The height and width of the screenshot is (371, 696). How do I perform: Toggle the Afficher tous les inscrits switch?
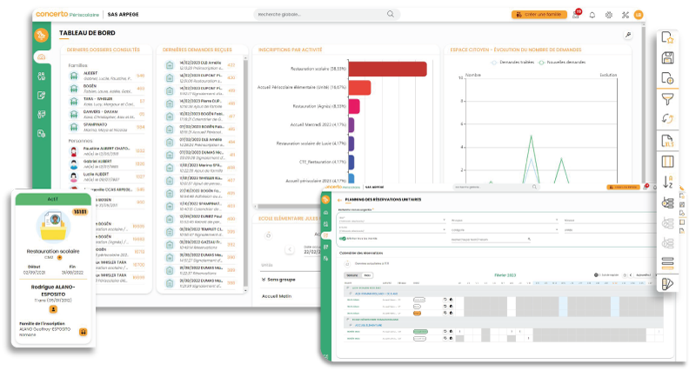pyautogui.click(x=343, y=238)
